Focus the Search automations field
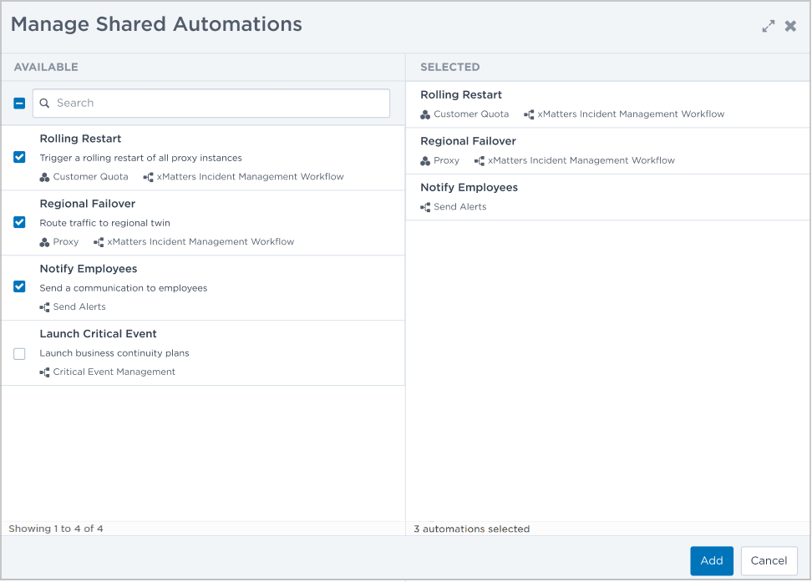 (211, 103)
